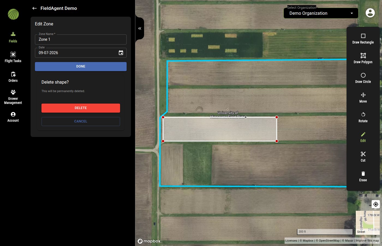Screen dimensions: 382x246
Task: Click CANCEL in delete dialog
Action: coord(81,121)
